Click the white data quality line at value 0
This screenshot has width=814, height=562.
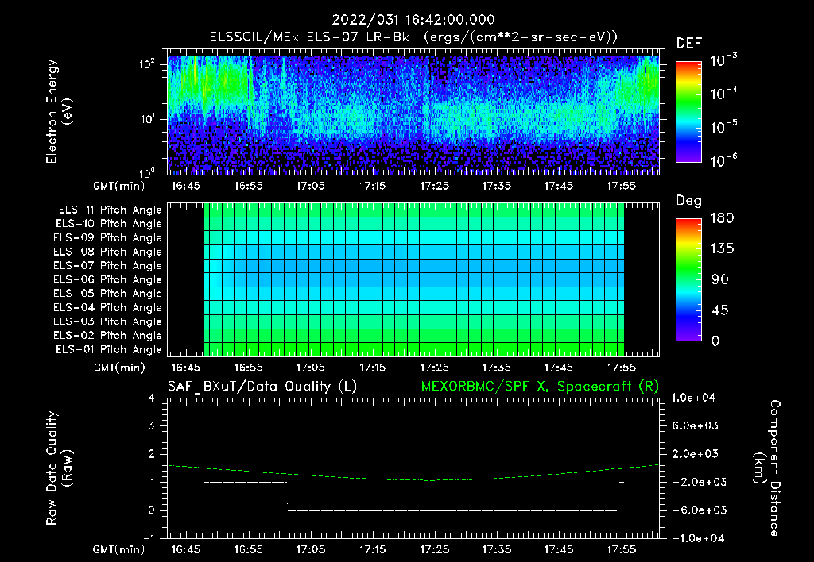point(453,510)
